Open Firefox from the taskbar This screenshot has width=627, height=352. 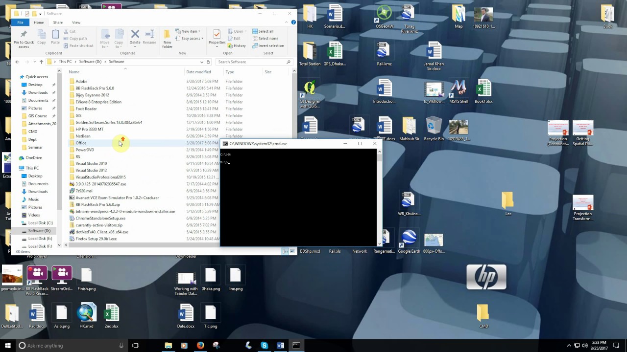click(x=200, y=345)
